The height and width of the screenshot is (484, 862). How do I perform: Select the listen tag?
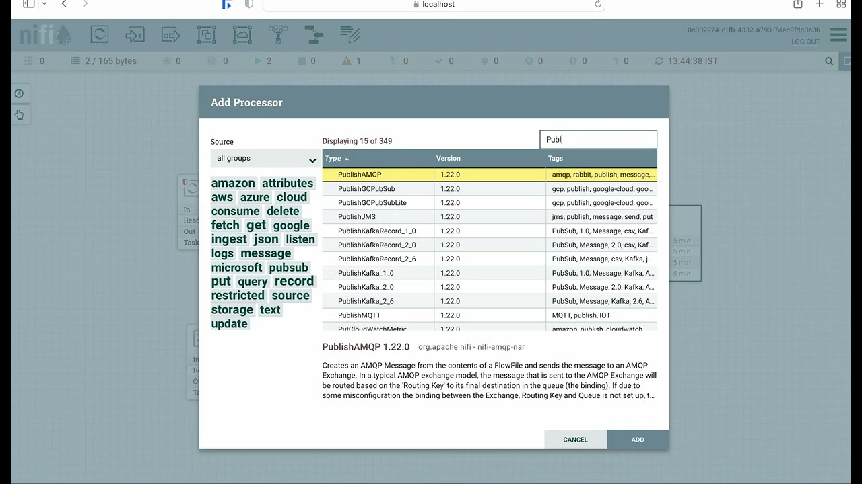pyautogui.click(x=300, y=239)
